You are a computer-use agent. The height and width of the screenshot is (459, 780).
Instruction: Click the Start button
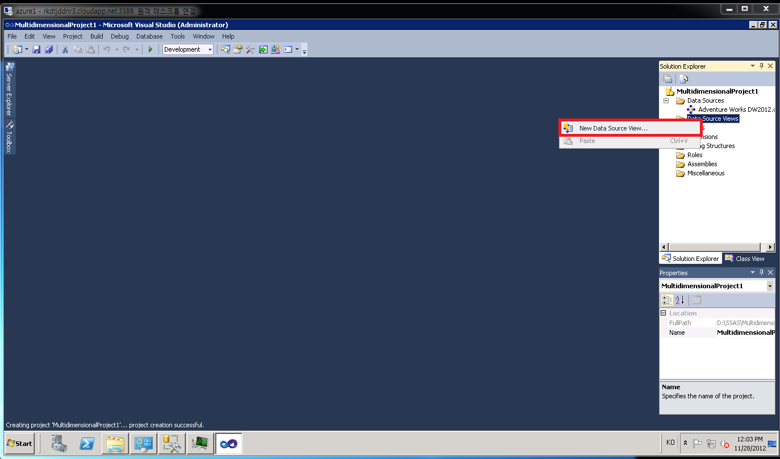tap(20, 444)
